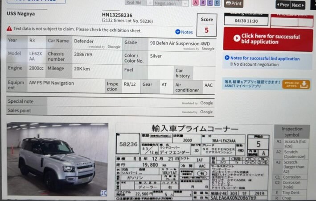Go to the previous lot with Prev
This screenshot has height=201, width=316.
tap(283, 4)
